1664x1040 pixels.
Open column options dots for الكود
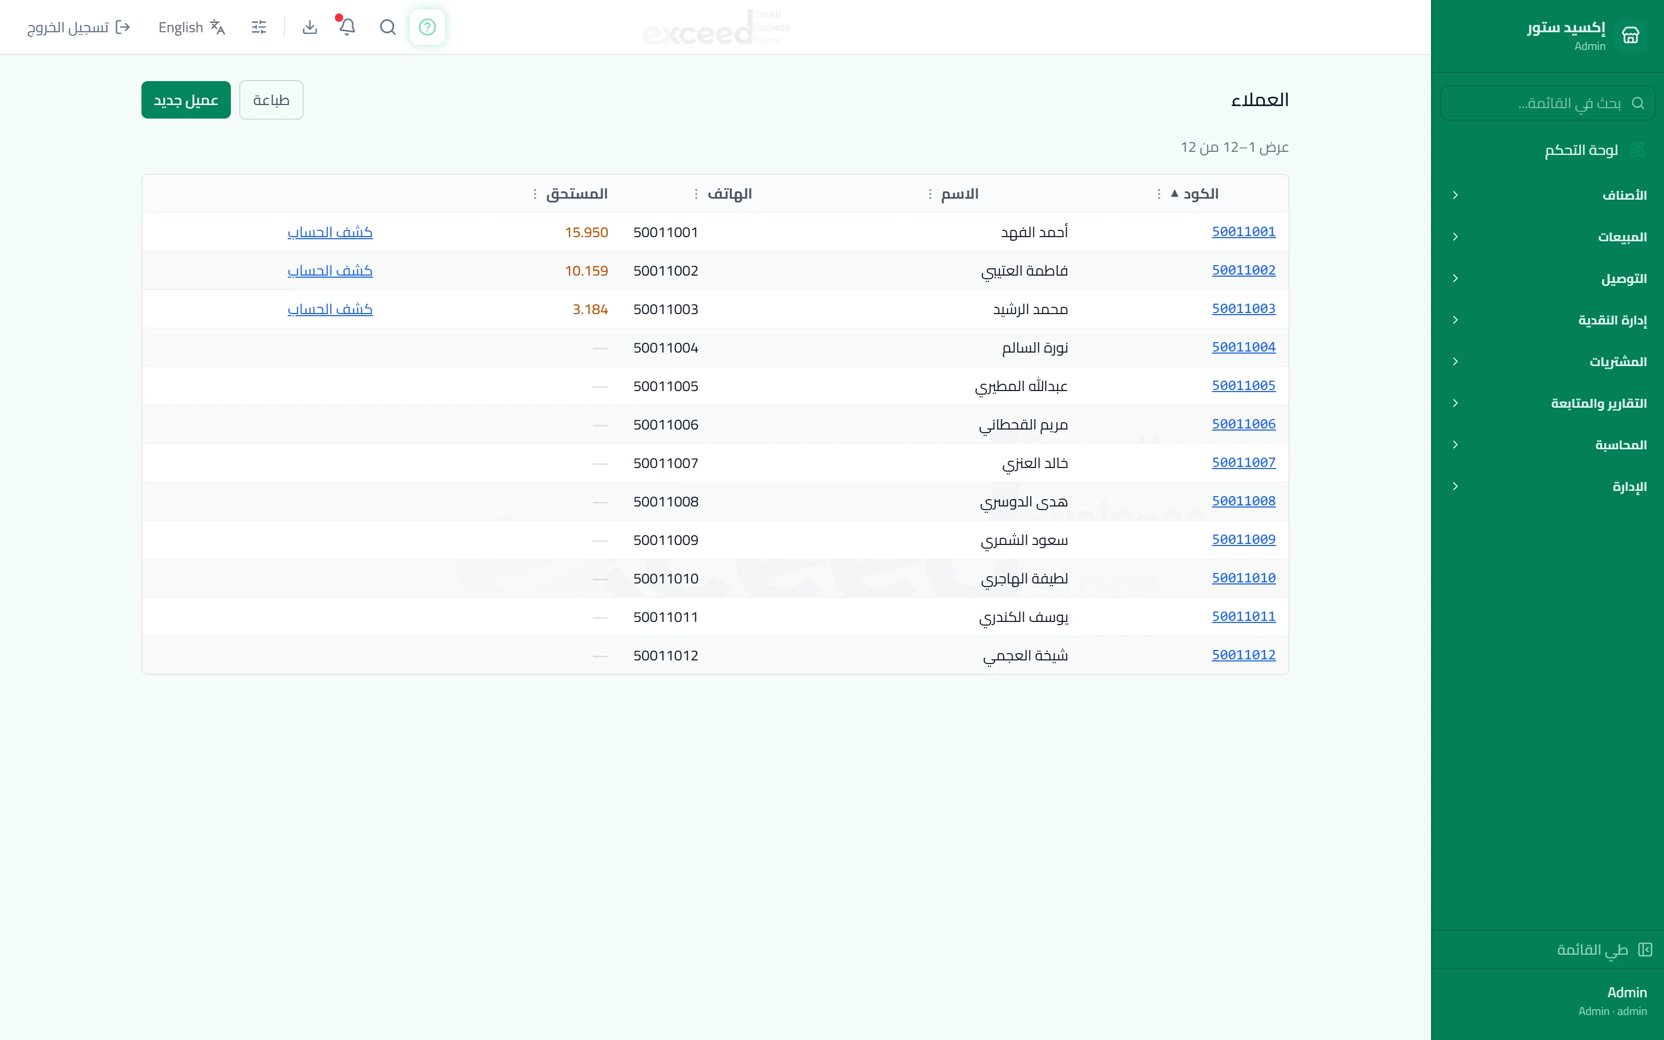click(1159, 194)
